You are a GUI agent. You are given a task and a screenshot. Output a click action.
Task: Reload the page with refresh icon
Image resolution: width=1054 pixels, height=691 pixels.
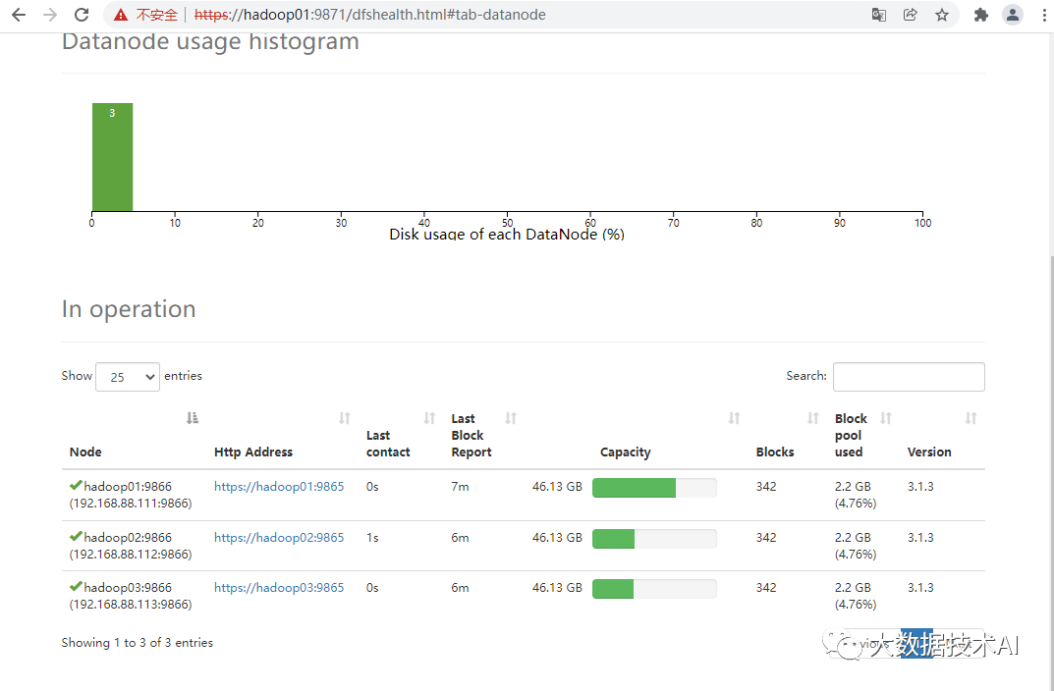pyautogui.click(x=82, y=15)
